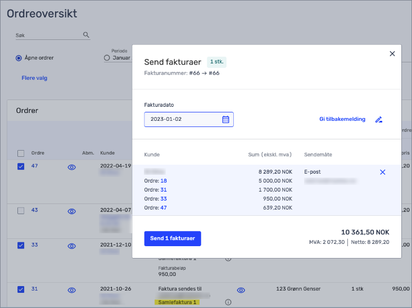
Task: Select the Åpne ordrer radio button
Action: click(19, 58)
